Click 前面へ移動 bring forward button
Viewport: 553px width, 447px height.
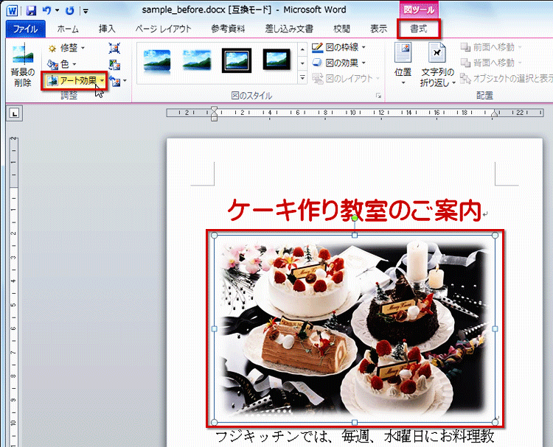point(491,47)
